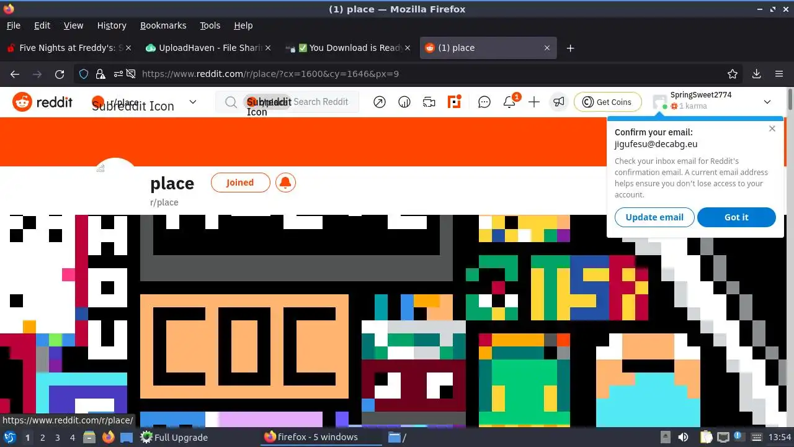Click the plus icon to create post
The image size is (794, 447).
coord(534,102)
